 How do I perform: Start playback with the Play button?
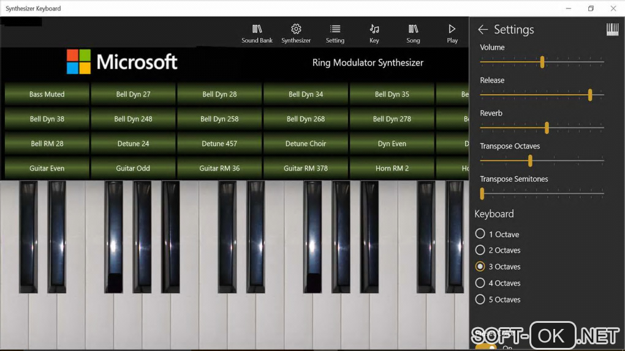click(452, 34)
